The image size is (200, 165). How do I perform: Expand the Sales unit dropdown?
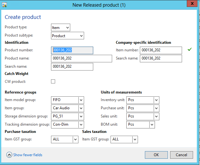click(156, 117)
